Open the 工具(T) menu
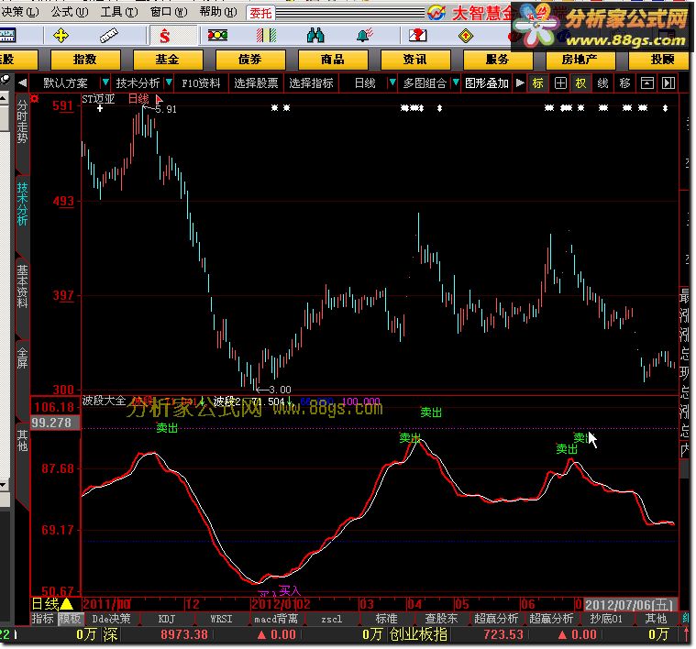The height and width of the screenshot is (649, 696). coord(119,12)
